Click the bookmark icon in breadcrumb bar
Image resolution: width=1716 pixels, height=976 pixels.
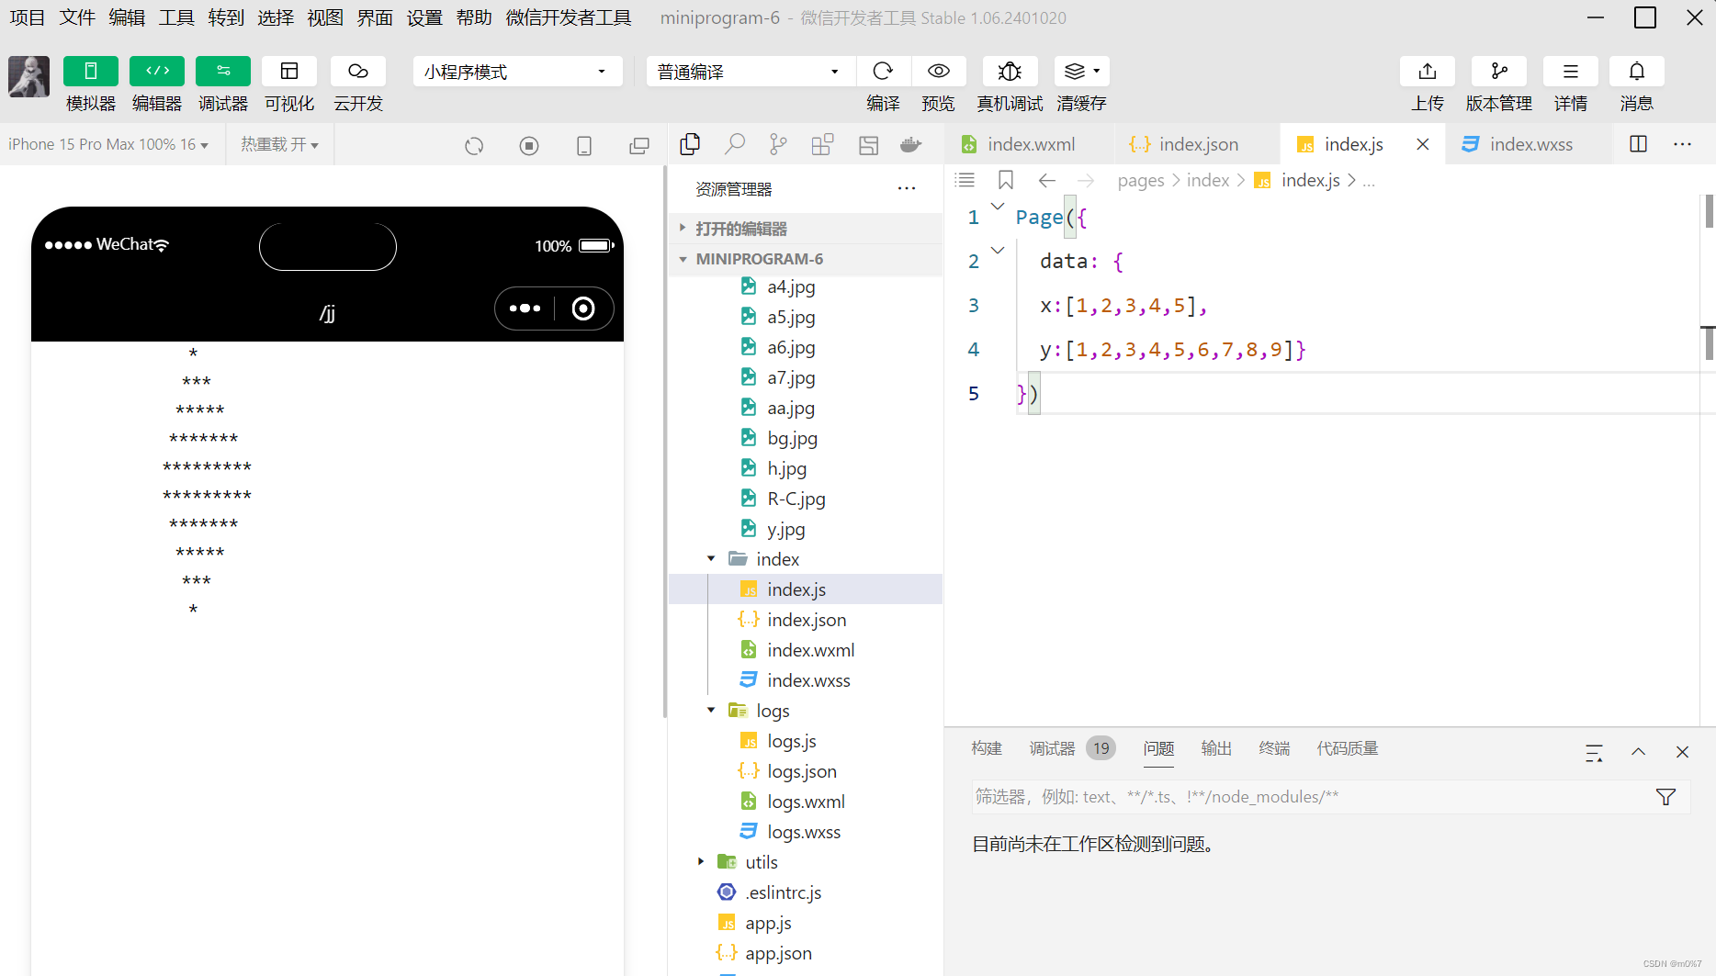point(1006,180)
